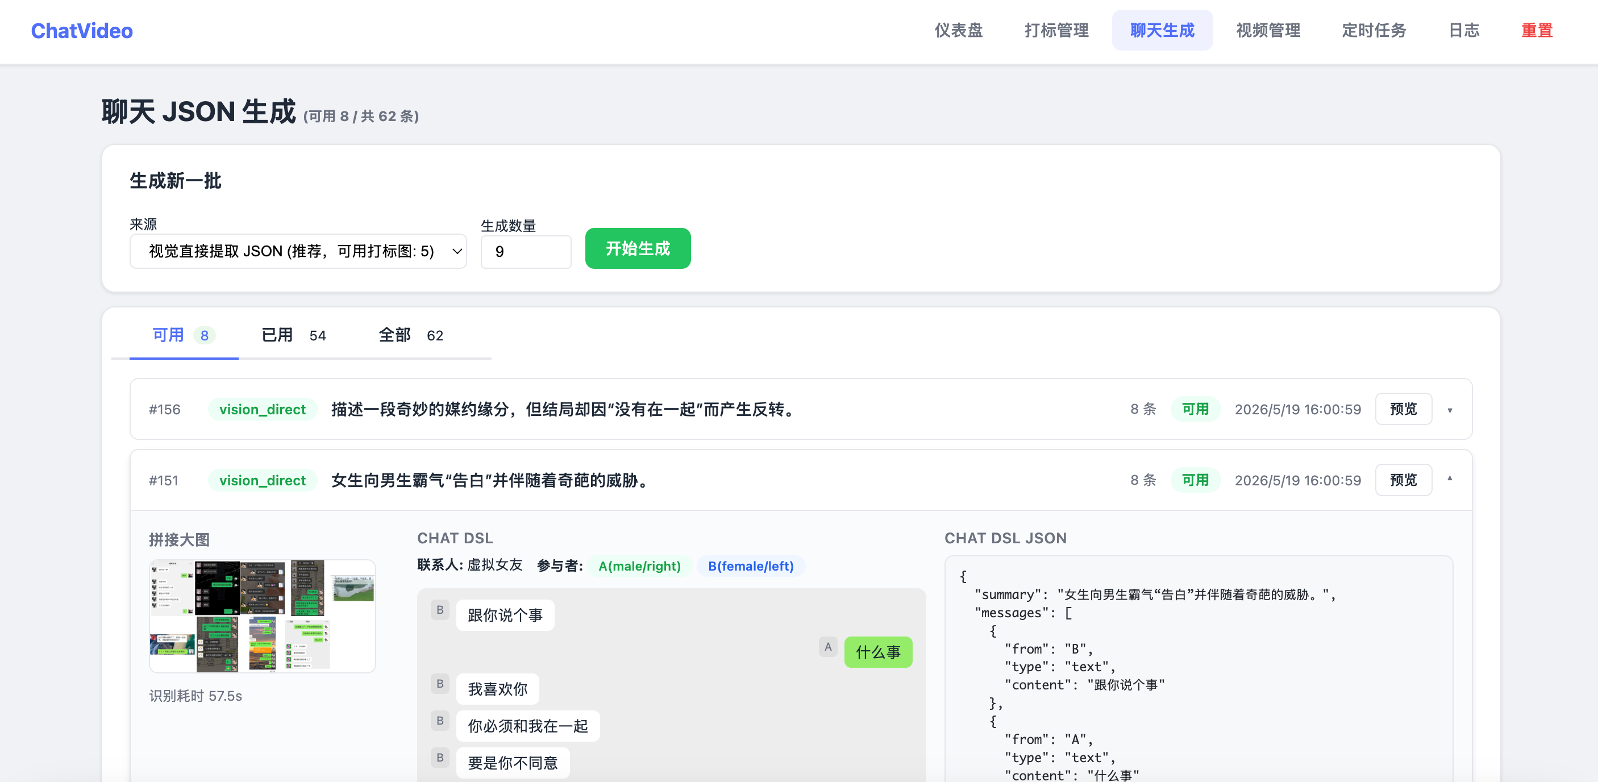The width and height of the screenshot is (1598, 782).
Task: Click the 识别耗时 57.5s label
Action: pos(195,696)
